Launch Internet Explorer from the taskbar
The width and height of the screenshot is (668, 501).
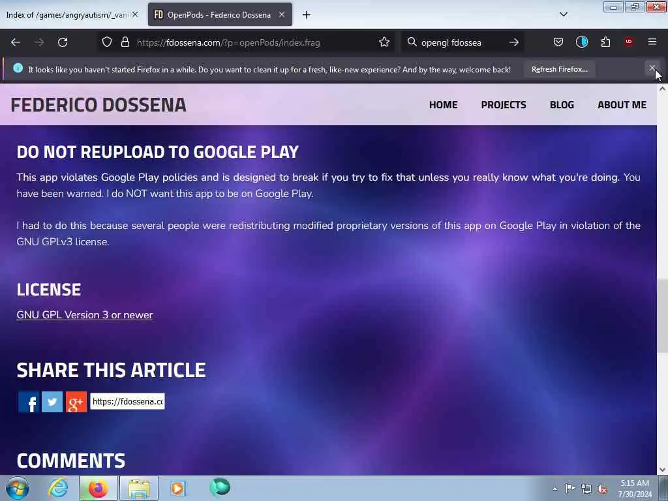[58, 488]
